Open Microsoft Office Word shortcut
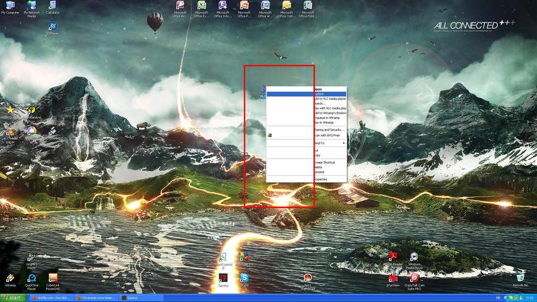 [x=265, y=9]
